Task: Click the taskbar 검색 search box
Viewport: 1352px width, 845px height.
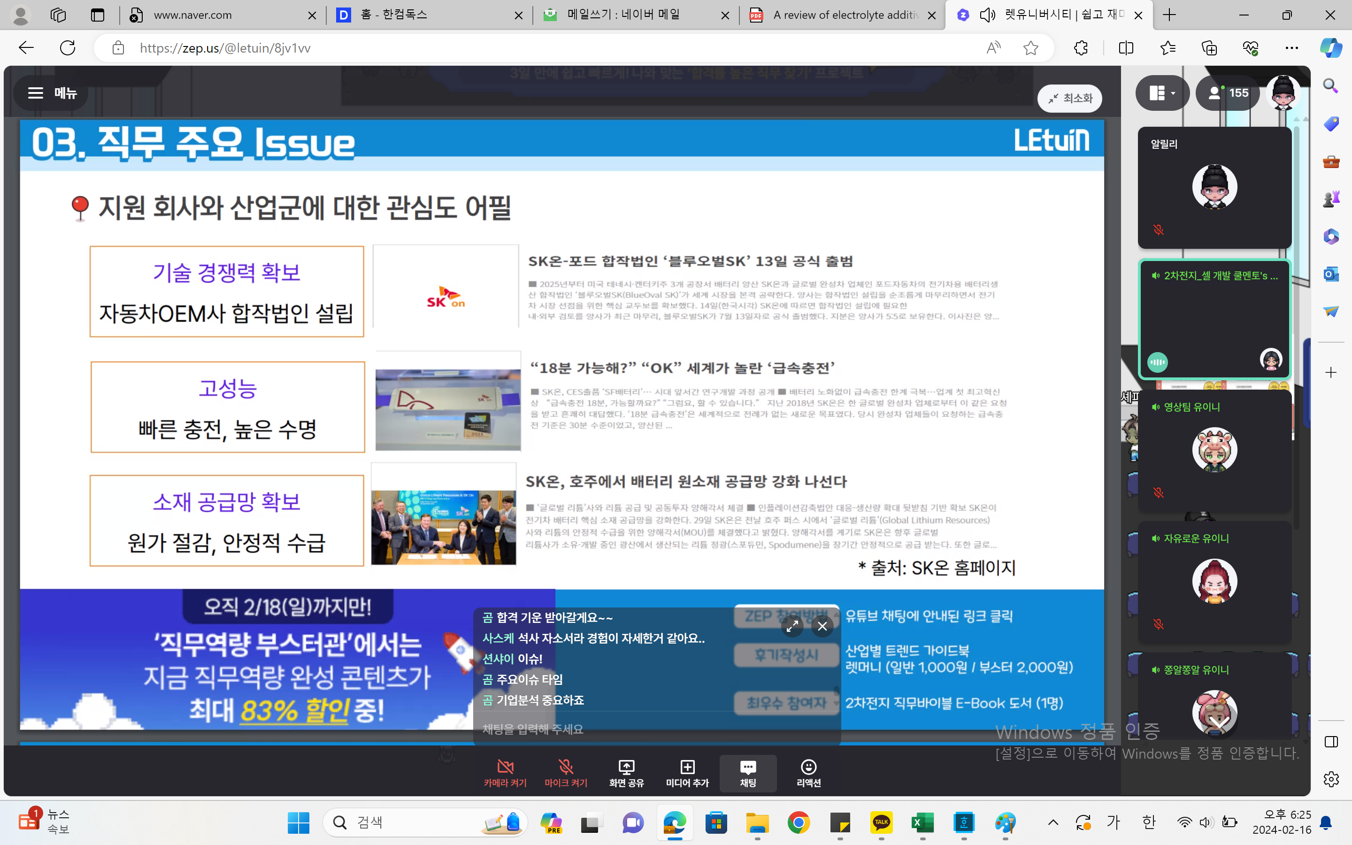Action: click(x=424, y=822)
